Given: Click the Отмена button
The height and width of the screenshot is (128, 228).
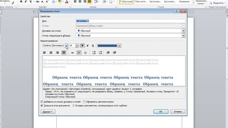Looking at the screenshot, I should tap(178, 111).
